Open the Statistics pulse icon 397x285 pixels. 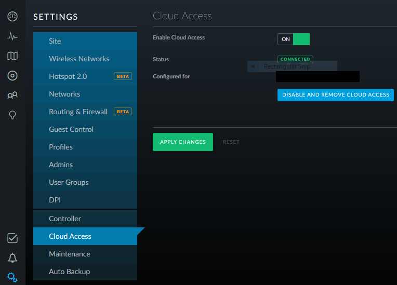[x=12, y=36]
